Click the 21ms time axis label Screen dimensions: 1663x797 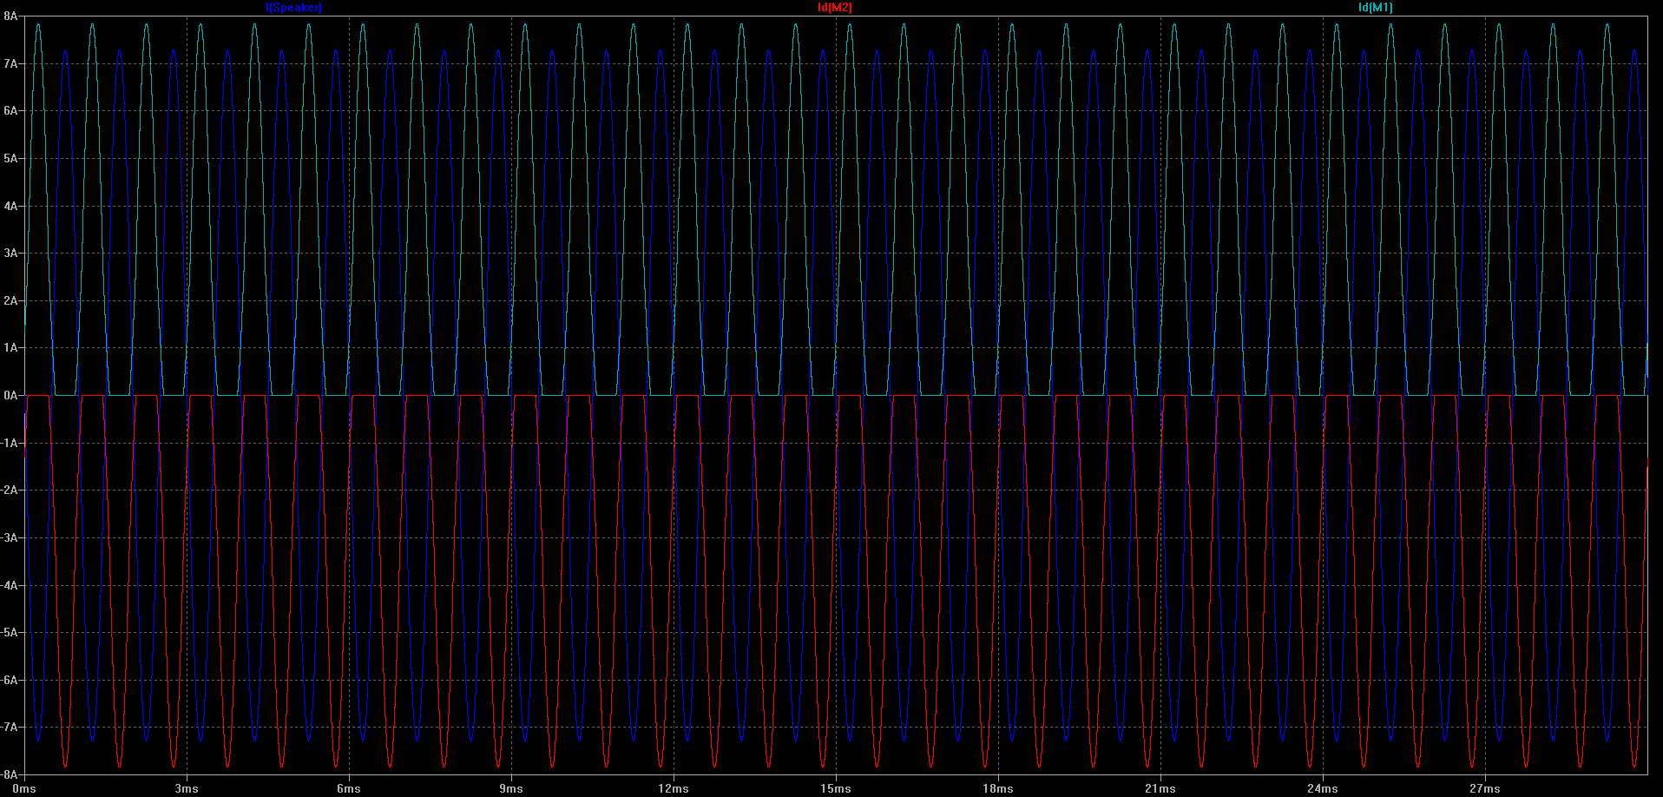pos(1160,789)
